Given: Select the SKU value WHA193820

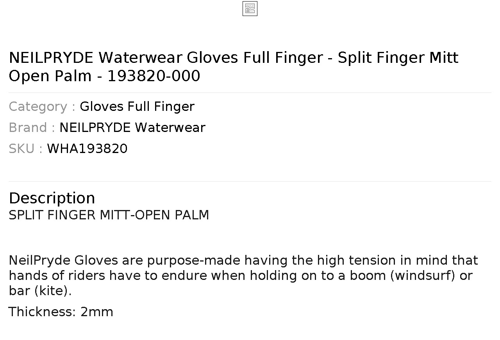Looking at the screenshot, I should coord(87,149).
